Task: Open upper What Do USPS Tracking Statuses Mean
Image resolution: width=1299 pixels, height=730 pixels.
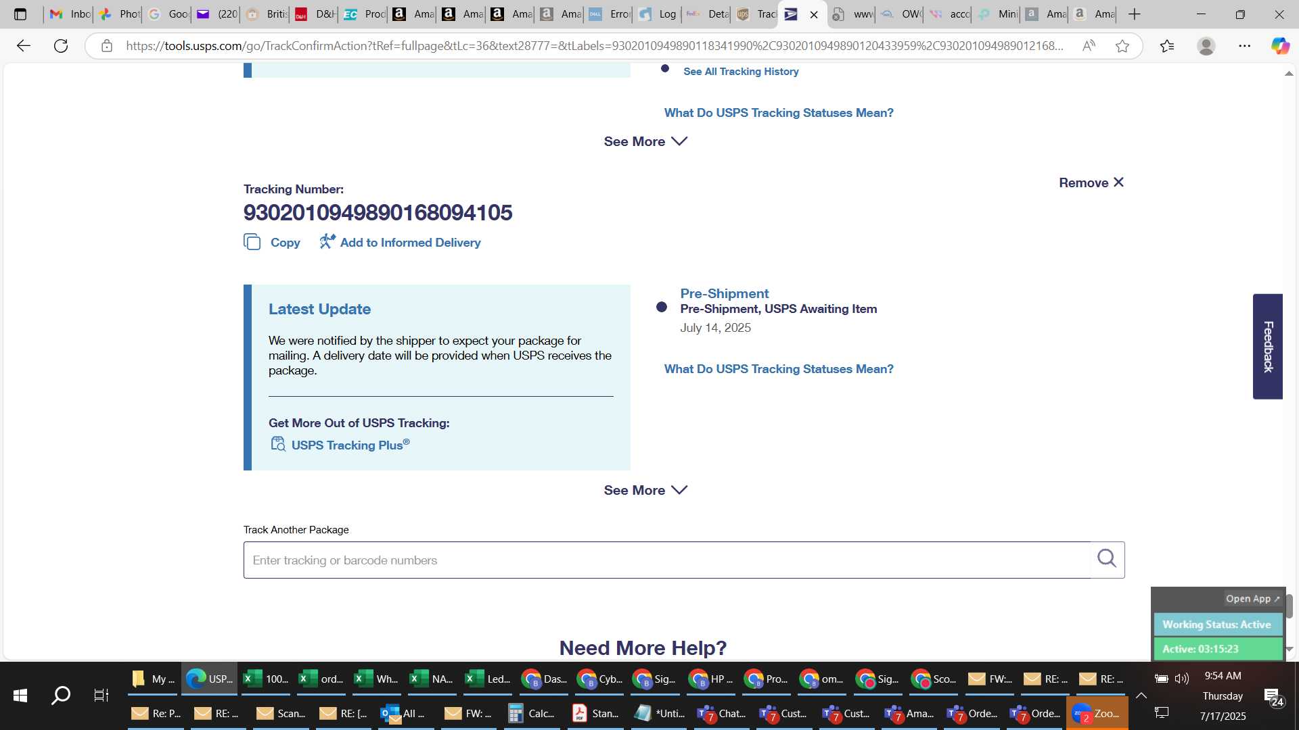Action: (x=779, y=113)
